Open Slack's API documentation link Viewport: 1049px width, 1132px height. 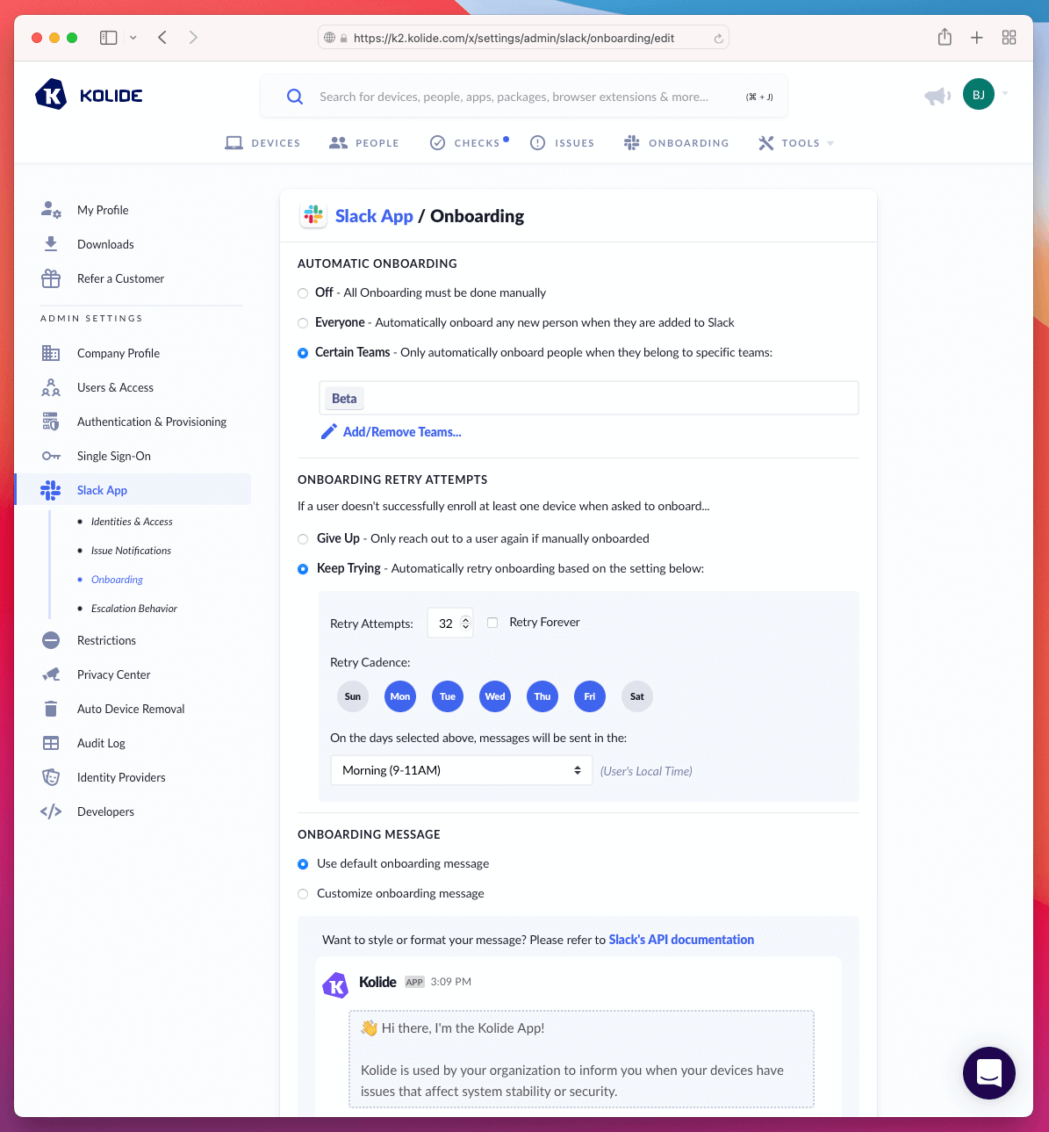pyautogui.click(x=681, y=939)
